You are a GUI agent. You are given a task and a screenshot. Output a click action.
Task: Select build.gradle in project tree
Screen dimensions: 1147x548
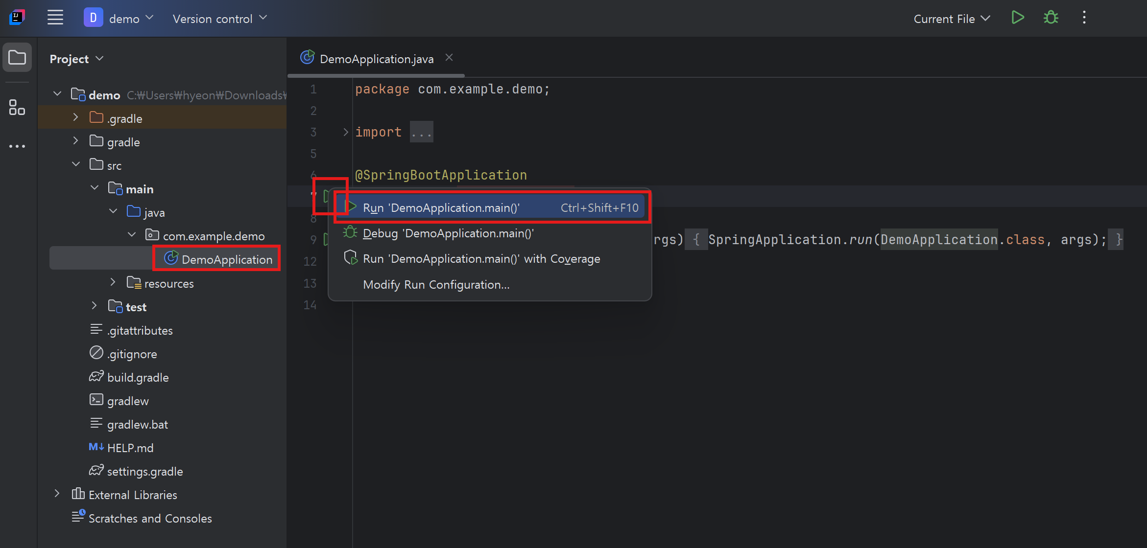pos(138,378)
